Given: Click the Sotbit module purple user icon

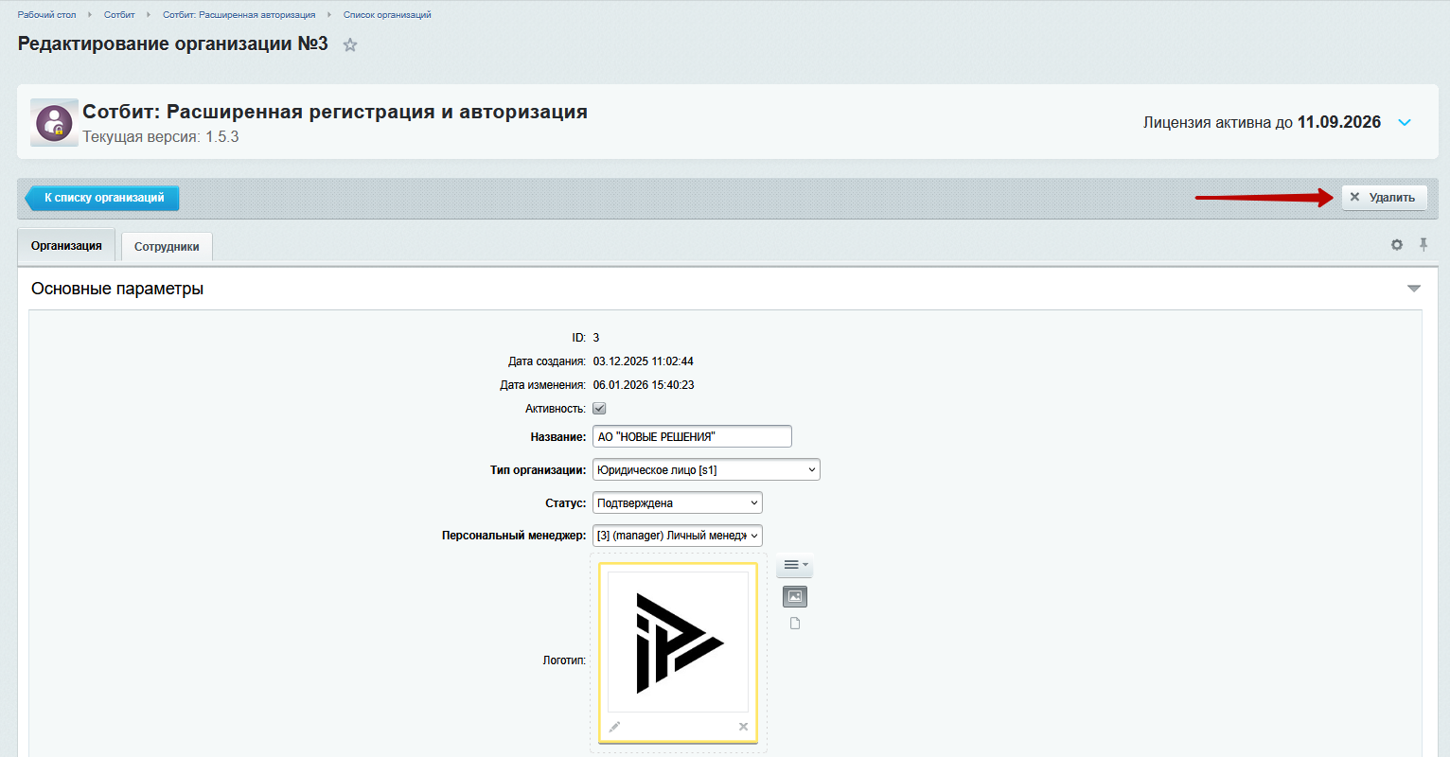Looking at the screenshot, I should (x=54, y=123).
